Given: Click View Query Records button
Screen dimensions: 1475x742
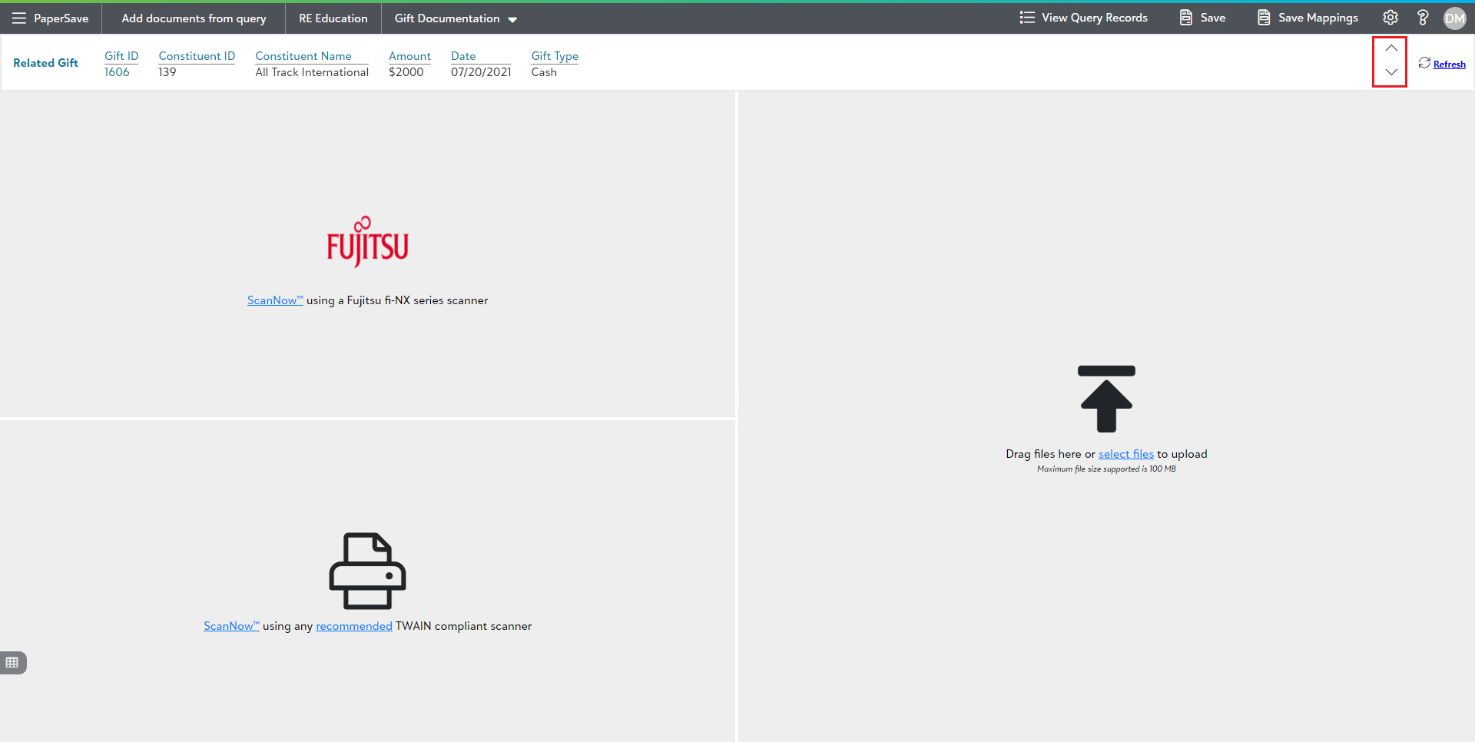Looking at the screenshot, I should (x=1083, y=18).
